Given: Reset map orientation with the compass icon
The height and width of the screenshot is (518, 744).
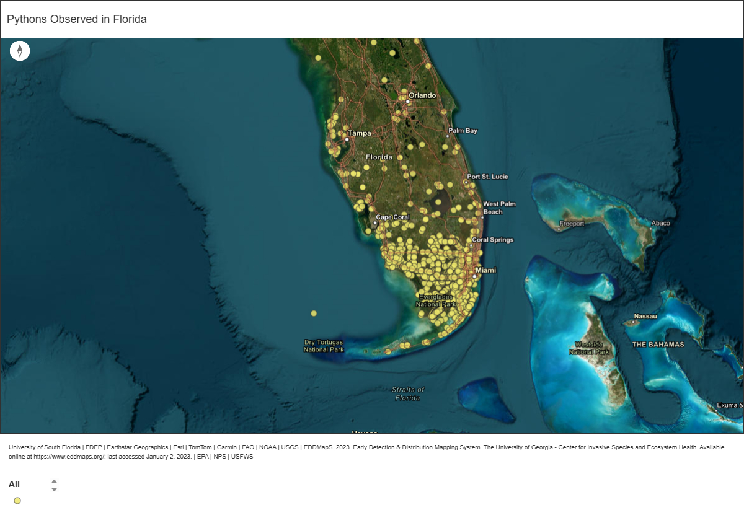Looking at the screenshot, I should pyautogui.click(x=20, y=51).
